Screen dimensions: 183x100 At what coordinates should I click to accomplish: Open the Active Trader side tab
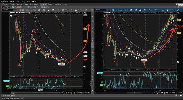point(93,29)
